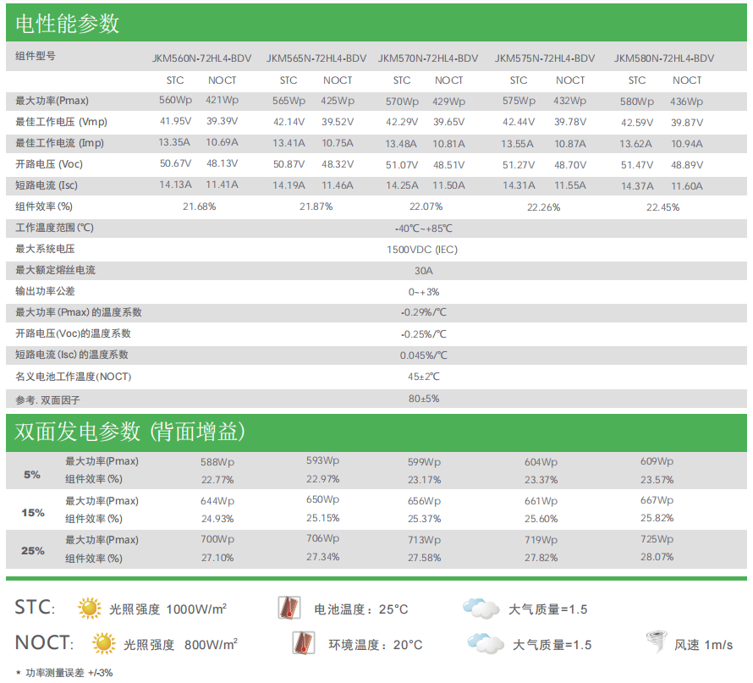Click the 15% backside gain label
The width and height of the screenshot is (753, 683).
(33, 513)
